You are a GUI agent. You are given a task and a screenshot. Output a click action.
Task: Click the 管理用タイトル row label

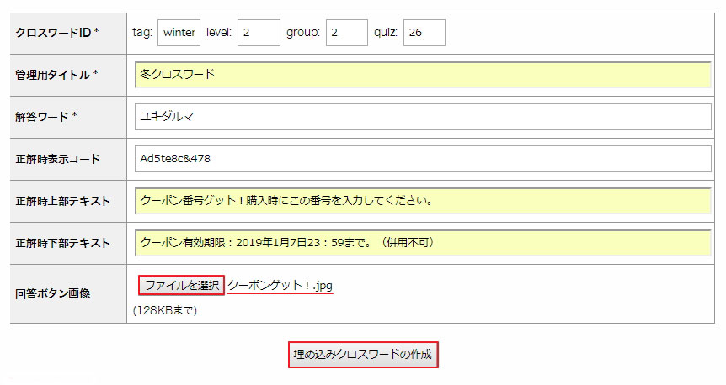tap(56, 75)
